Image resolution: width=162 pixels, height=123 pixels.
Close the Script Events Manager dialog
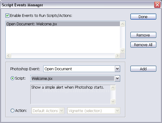point(157,5)
